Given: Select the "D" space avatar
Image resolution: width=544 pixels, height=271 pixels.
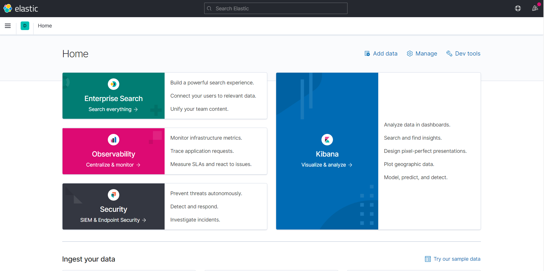Looking at the screenshot, I should pos(25,26).
